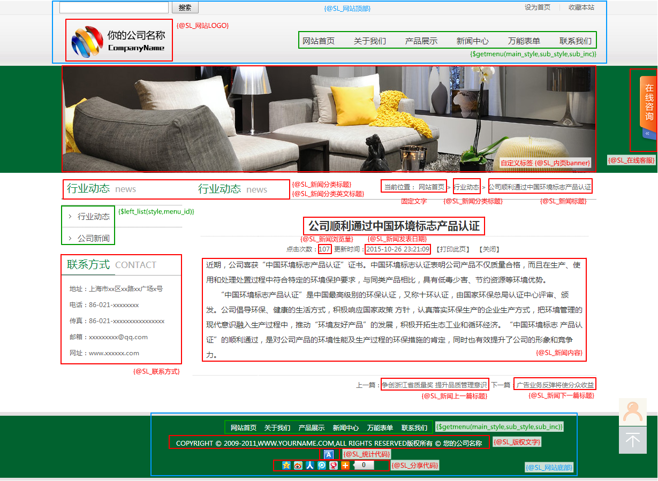The image size is (658, 481).
Task: Click the 搜索 search button
Action: pyautogui.click(x=185, y=7)
